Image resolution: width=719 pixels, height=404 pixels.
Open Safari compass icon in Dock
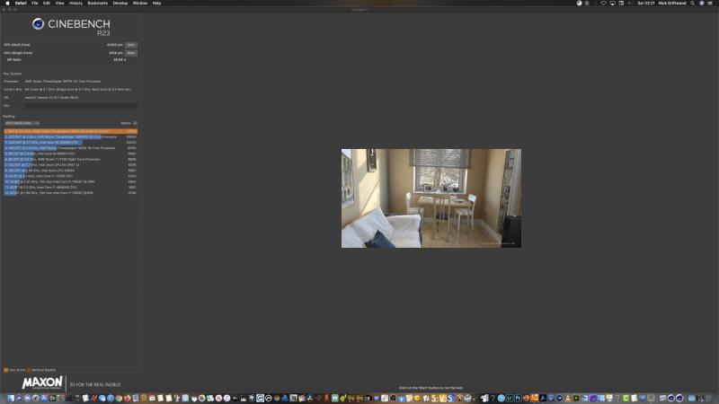pos(111,398)
